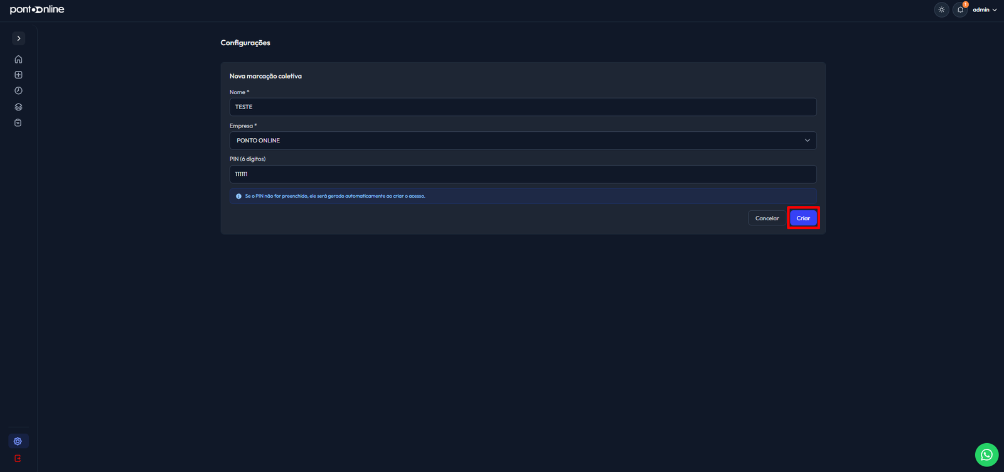
Task: Click the Criar button
Action: [803, 218]
